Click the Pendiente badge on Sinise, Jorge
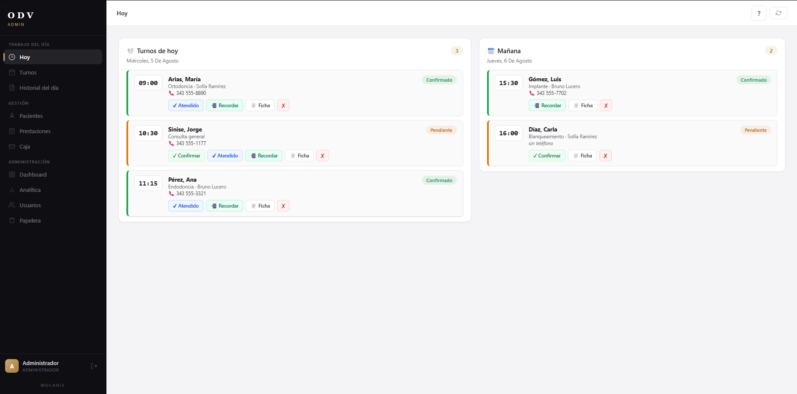Viewport: 797px width, 394px height. pyautogui.click(x=441, y=130)
